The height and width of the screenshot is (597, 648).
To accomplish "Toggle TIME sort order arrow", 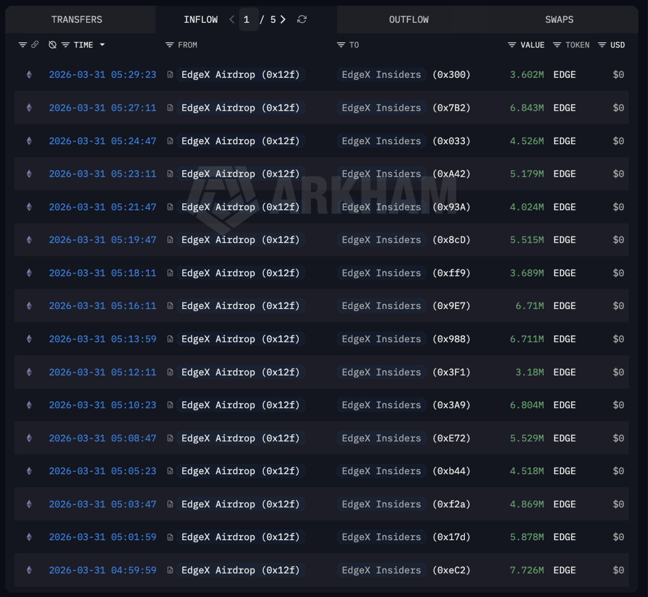I will (102, 45).
